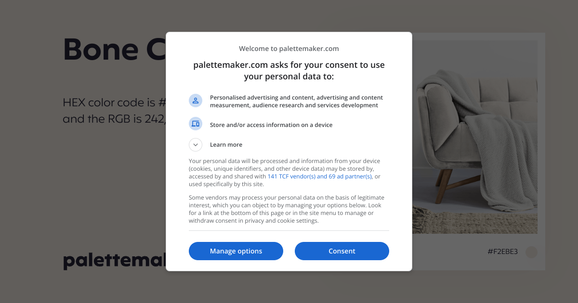Click the palettemaker logo at bottom left
Image resolution: width=578 pixels, height=303 pixels.
(115, 260)
